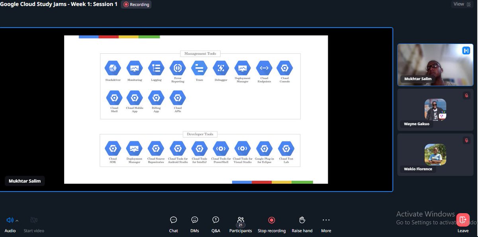Image resolution: width=478 pixels, height=237 pixels.
Task: Click the Audio speaker icon
Action: point(10,220)
